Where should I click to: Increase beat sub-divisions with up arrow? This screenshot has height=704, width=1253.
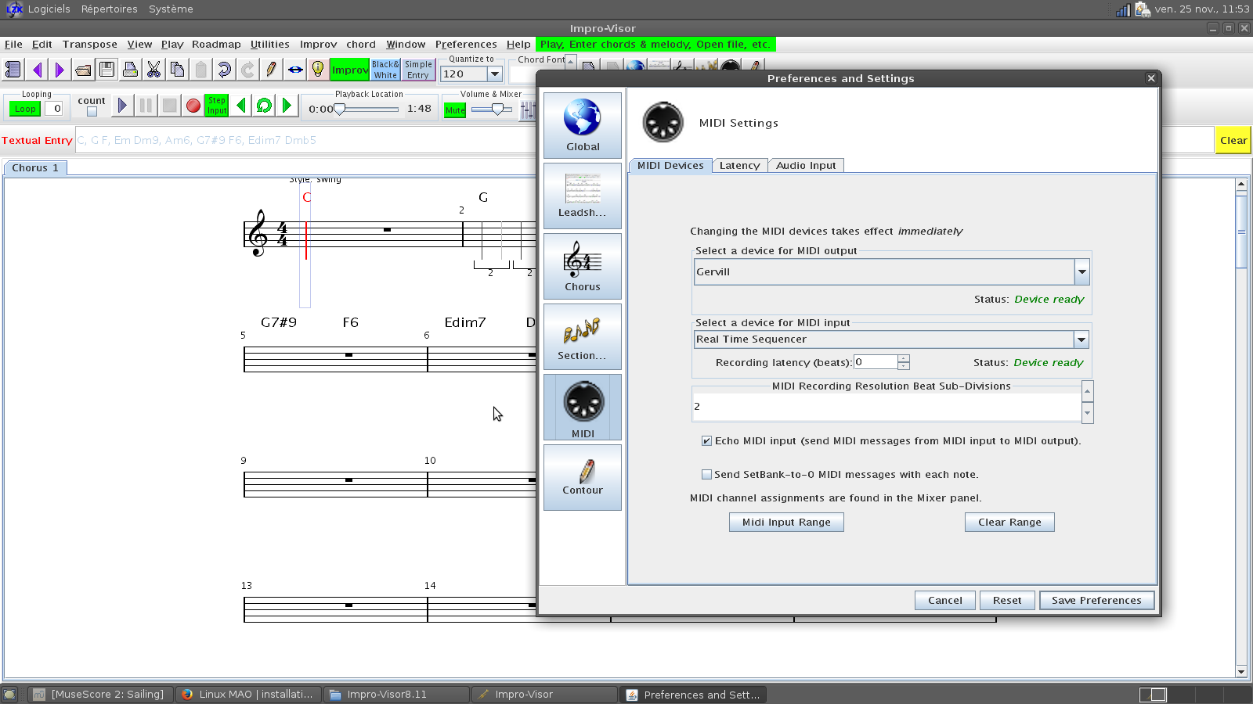[x=1087, y=391]
